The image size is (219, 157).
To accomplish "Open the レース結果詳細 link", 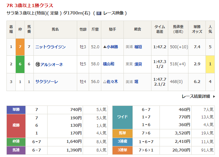I will coord(196,96).
